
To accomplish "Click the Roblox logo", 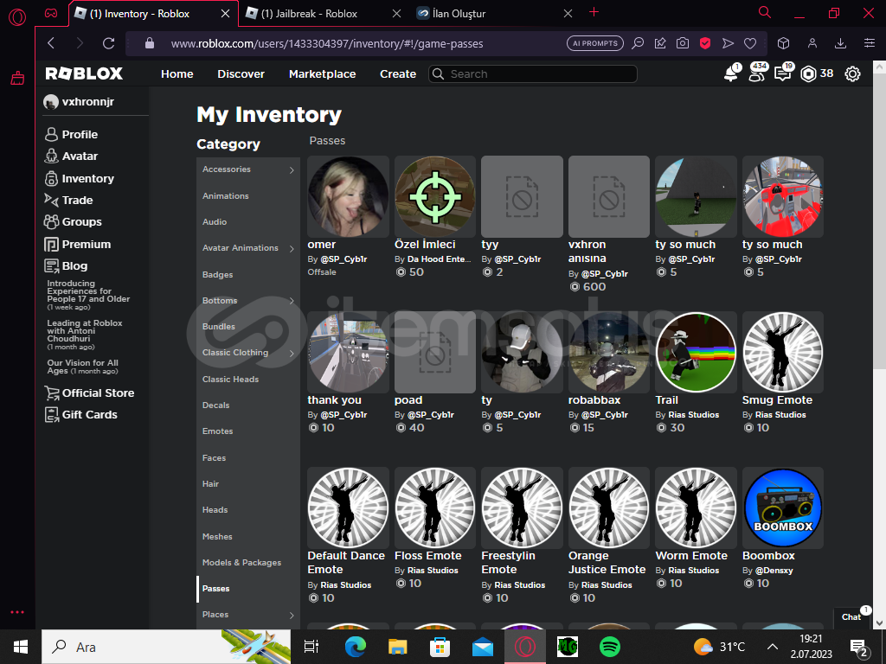I will pyautogui.click(x=84, y=73).
